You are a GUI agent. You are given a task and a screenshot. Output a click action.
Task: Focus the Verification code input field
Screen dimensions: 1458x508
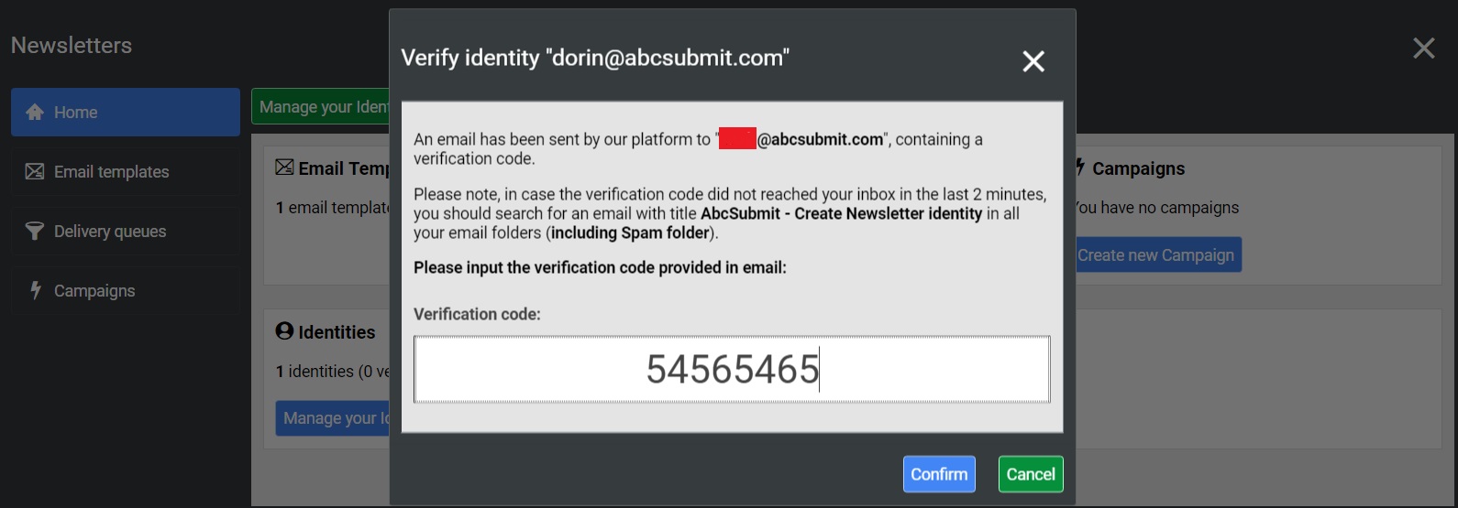732,370
